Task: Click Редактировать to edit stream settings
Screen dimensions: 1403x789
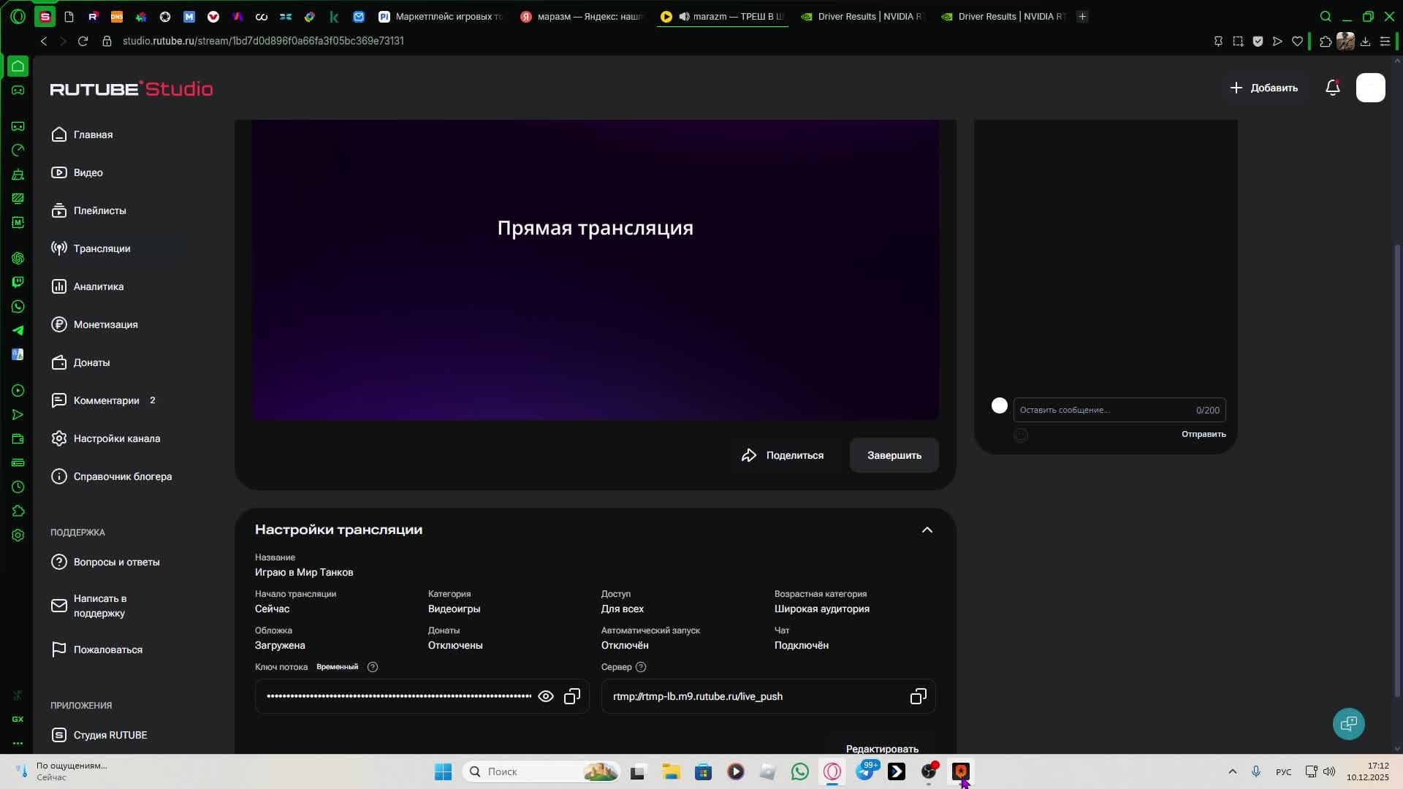Action: [881, 748]
